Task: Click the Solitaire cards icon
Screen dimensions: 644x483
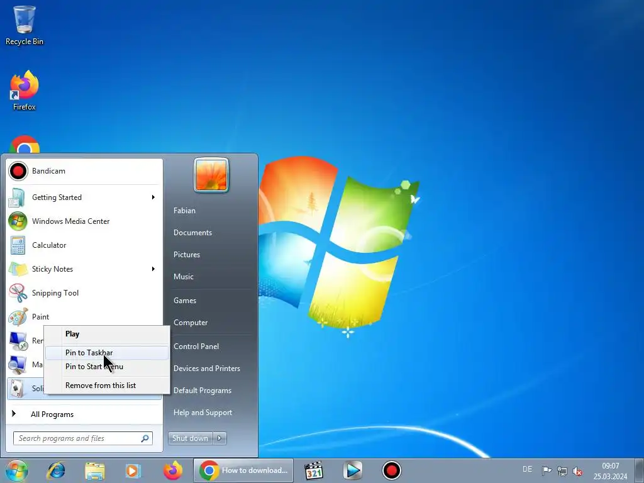Action: 17,389
